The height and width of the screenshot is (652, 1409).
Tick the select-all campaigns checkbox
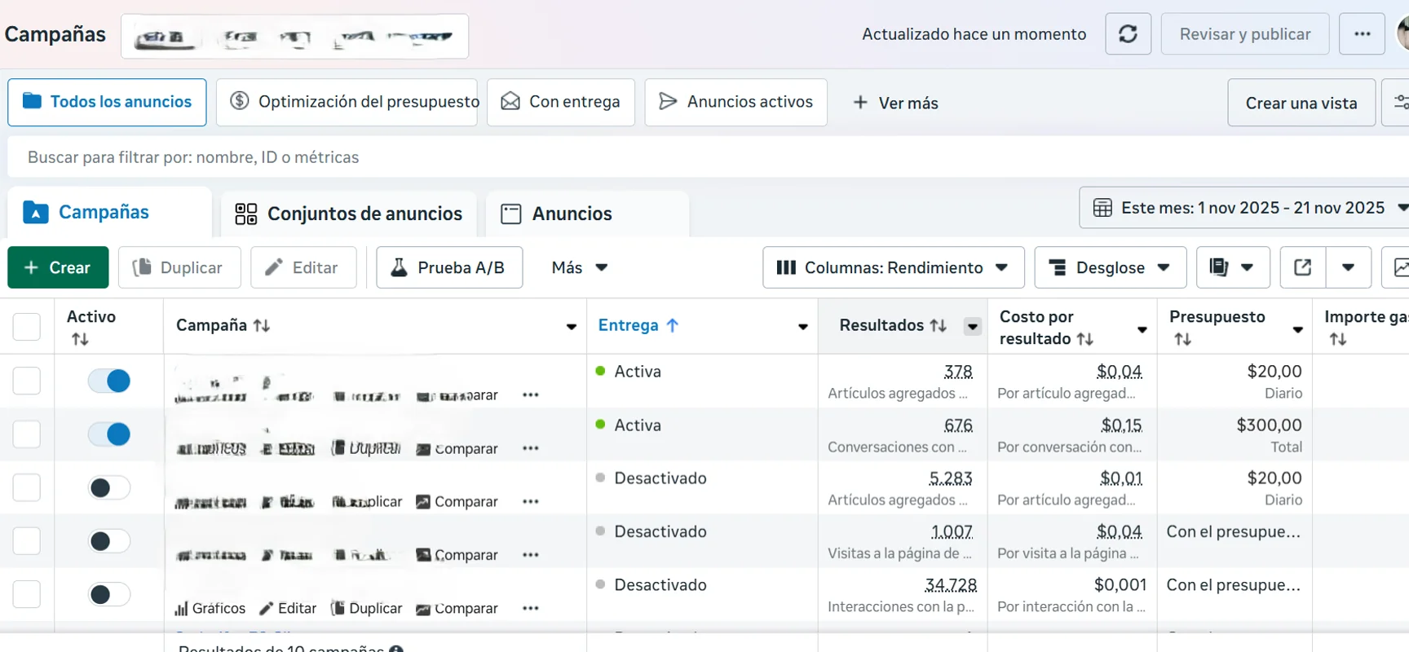(27, 326)
